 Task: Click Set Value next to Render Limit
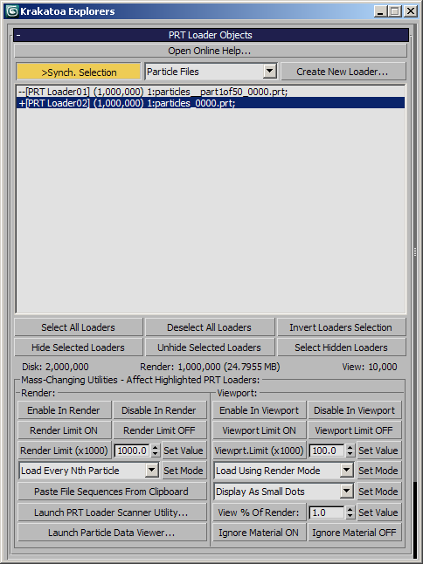coord(184,451)
